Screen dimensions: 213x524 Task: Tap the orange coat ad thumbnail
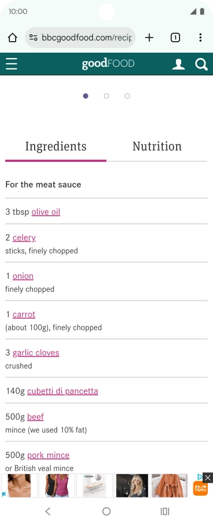click(170, 486)
